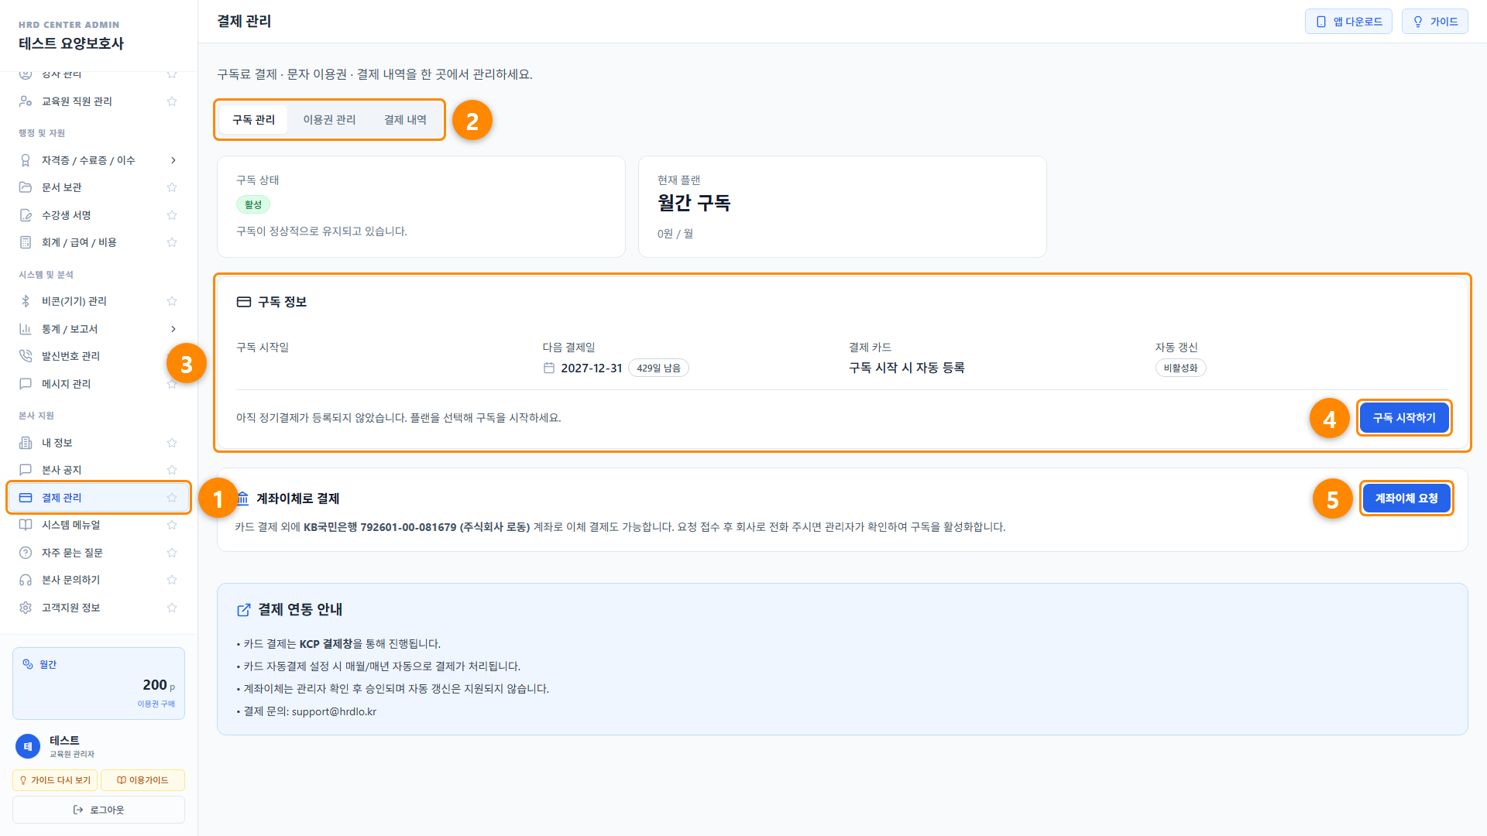
Task: Click the 본사 문의하기 headset icon
Action: 26,580
